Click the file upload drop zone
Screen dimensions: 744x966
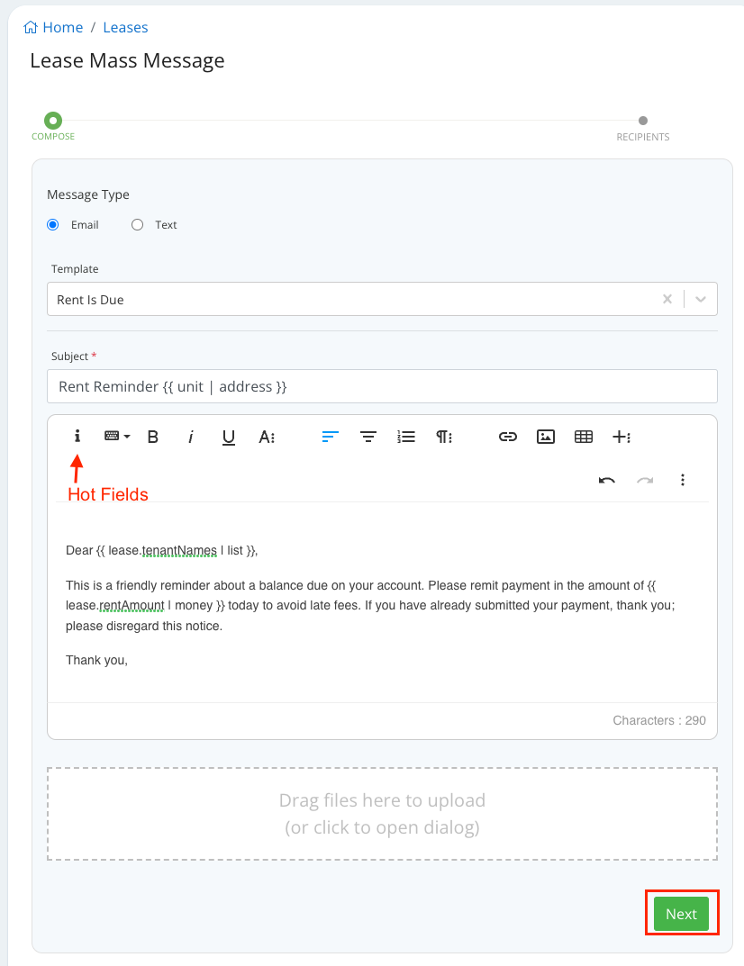point(382,813)
